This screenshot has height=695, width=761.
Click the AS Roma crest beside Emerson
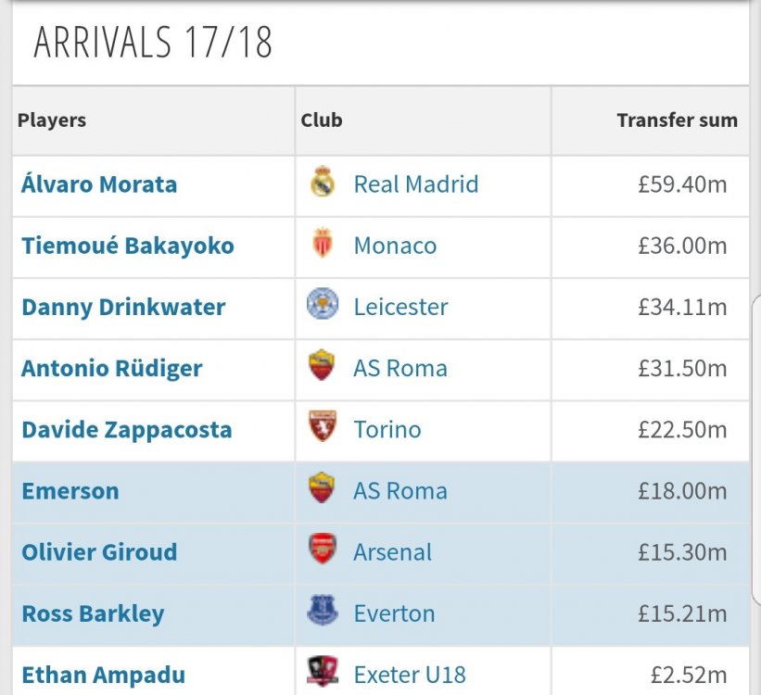322,487
